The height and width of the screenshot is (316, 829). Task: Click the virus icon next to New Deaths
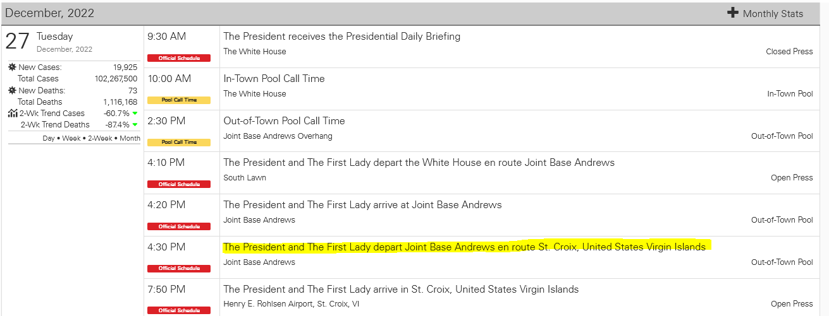pyautogui.click(x=12, y=90)
